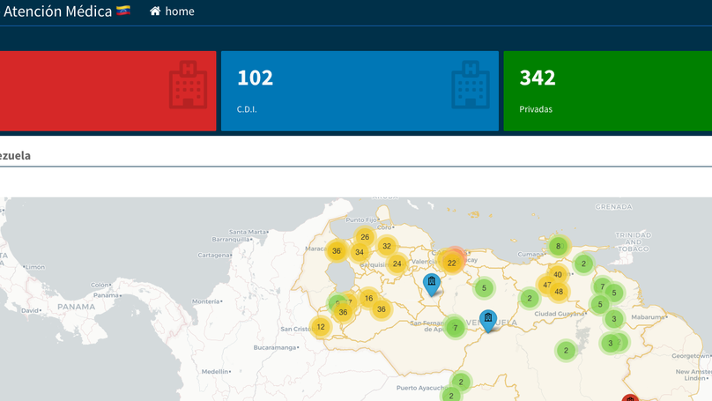Open green cluster 2 east of cluster 8
The width and height of the screenshot is (712, 401).
pos(583,264)
